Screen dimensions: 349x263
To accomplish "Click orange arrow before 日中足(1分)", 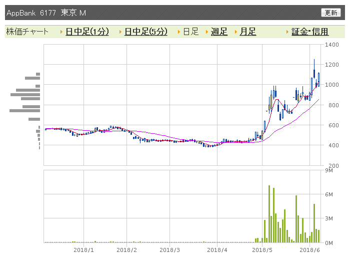I will point(61,32).
